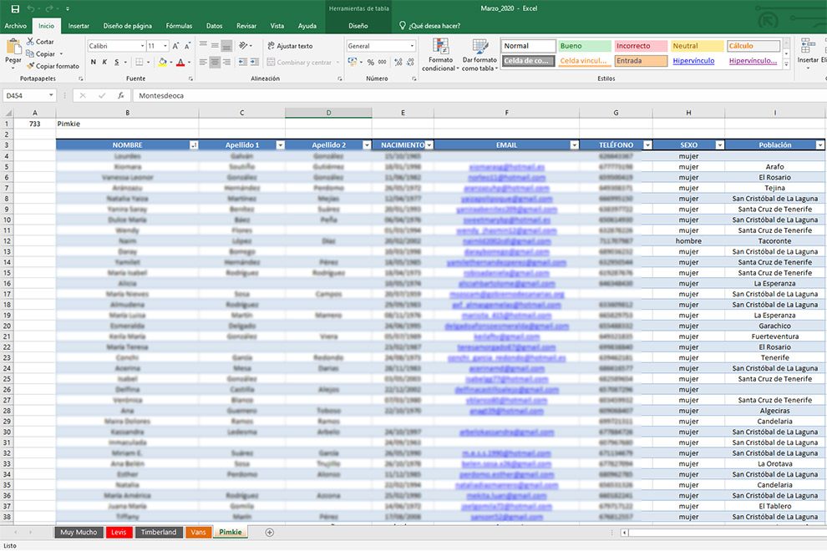The image size is (827, 551).
Task: Toggle underline with the S button
Action: (x=116, y=63)
